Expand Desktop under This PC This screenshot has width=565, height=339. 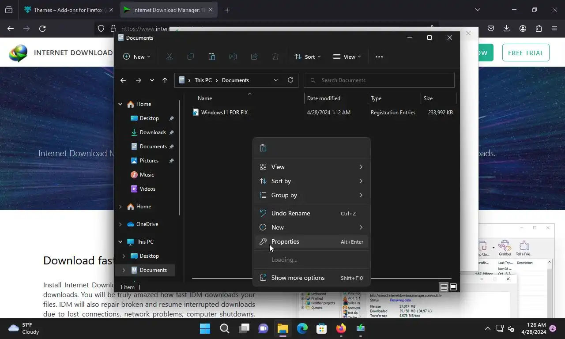(x=124, y=256)
